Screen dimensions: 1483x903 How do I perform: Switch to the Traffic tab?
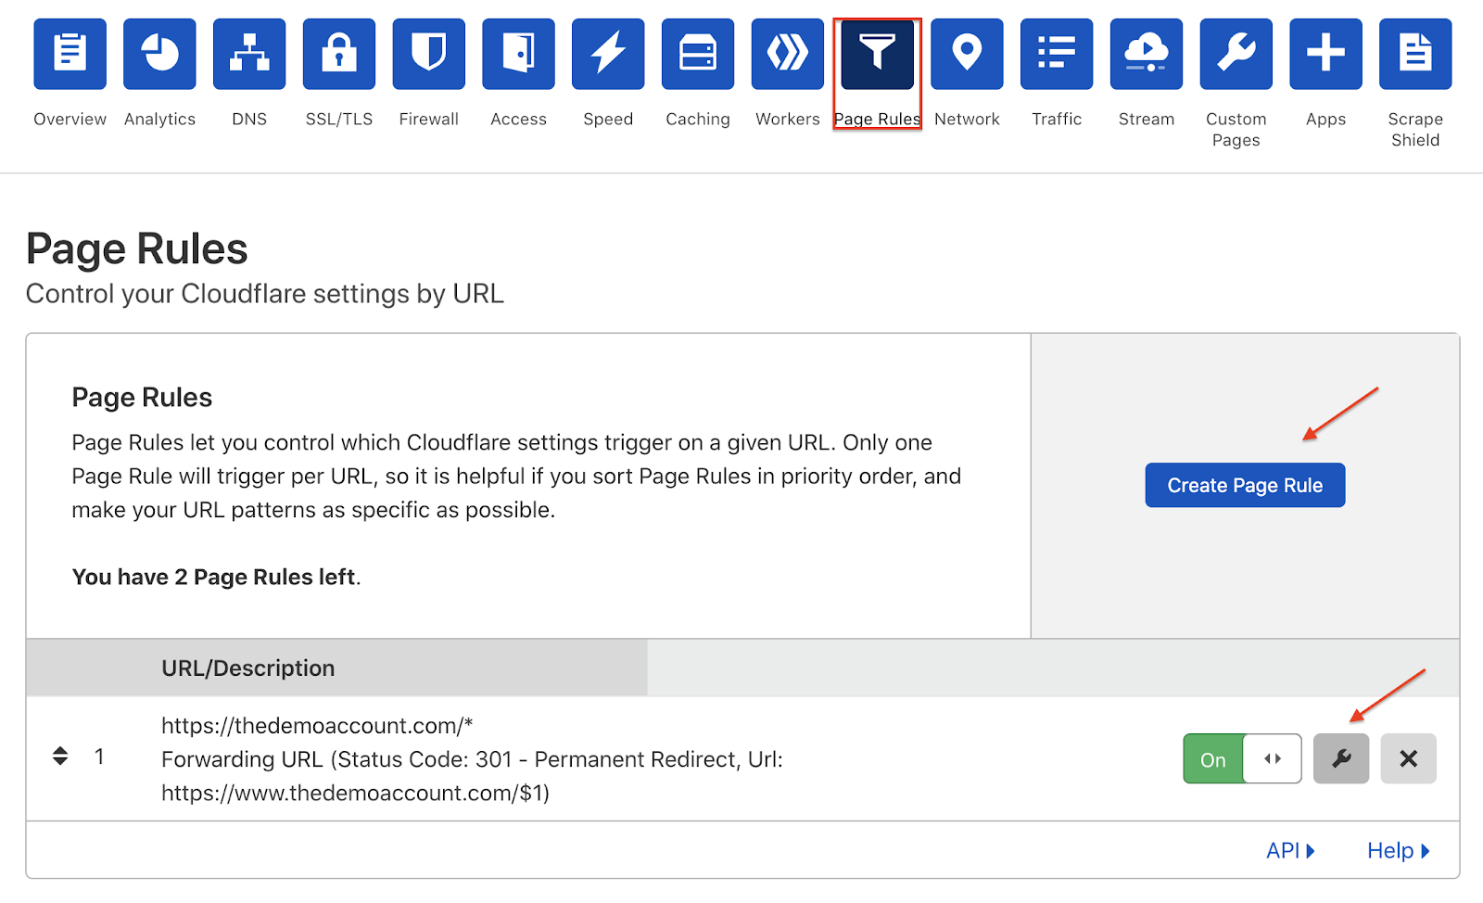[1057, 74]
